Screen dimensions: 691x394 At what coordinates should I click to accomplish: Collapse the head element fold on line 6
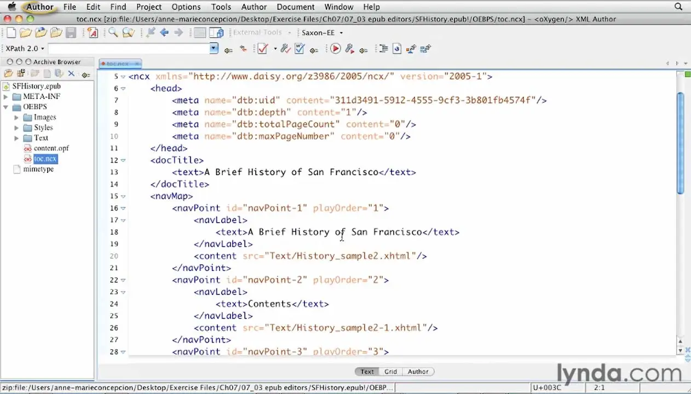pos(123,89)
